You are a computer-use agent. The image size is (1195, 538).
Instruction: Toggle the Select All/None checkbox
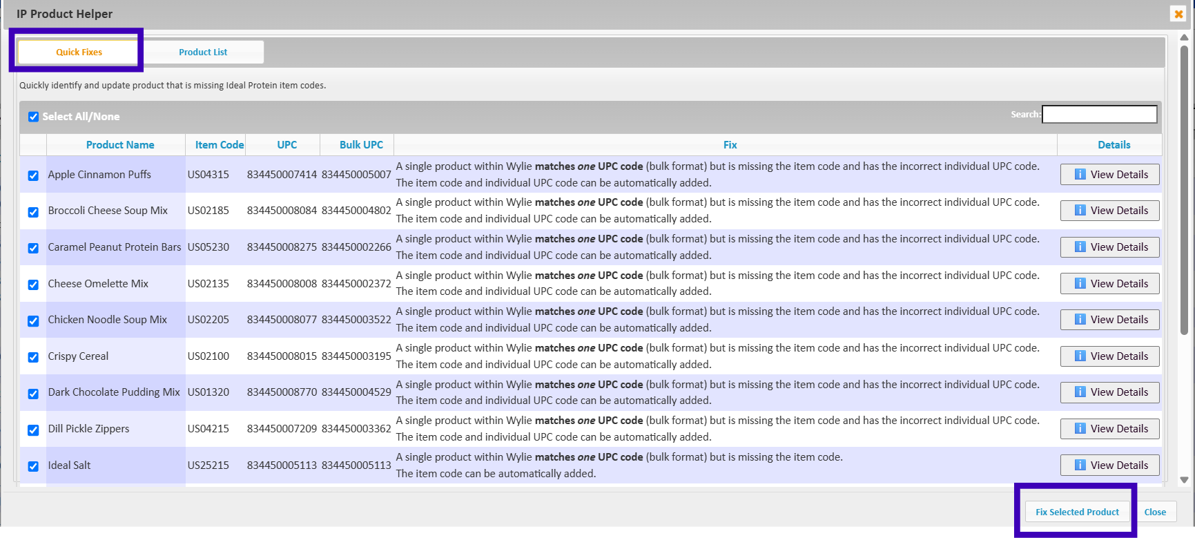(33, 117)
